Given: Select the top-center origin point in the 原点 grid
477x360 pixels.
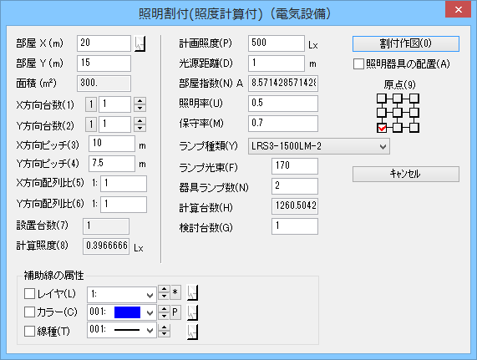Looking at the screenshot, I should 397,99.
